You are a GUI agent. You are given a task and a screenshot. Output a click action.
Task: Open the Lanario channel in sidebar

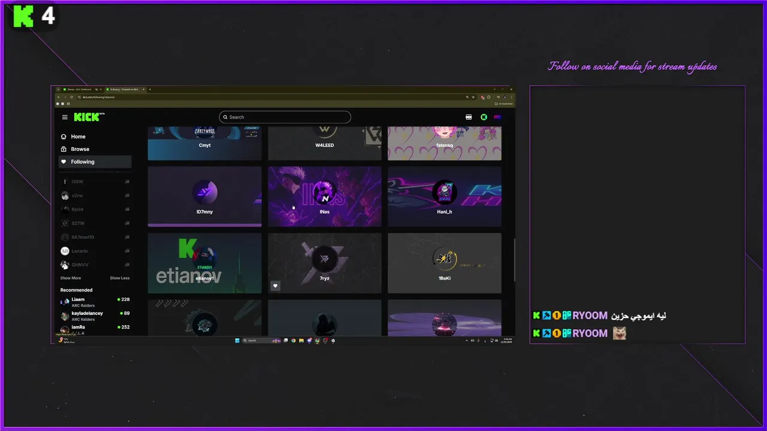click(x=96, y=251)
